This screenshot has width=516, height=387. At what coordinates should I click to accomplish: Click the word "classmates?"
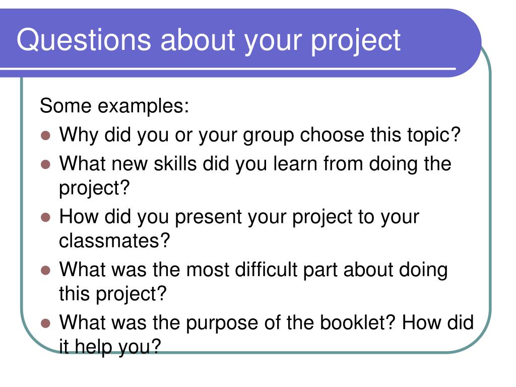(x=114, y=240)
